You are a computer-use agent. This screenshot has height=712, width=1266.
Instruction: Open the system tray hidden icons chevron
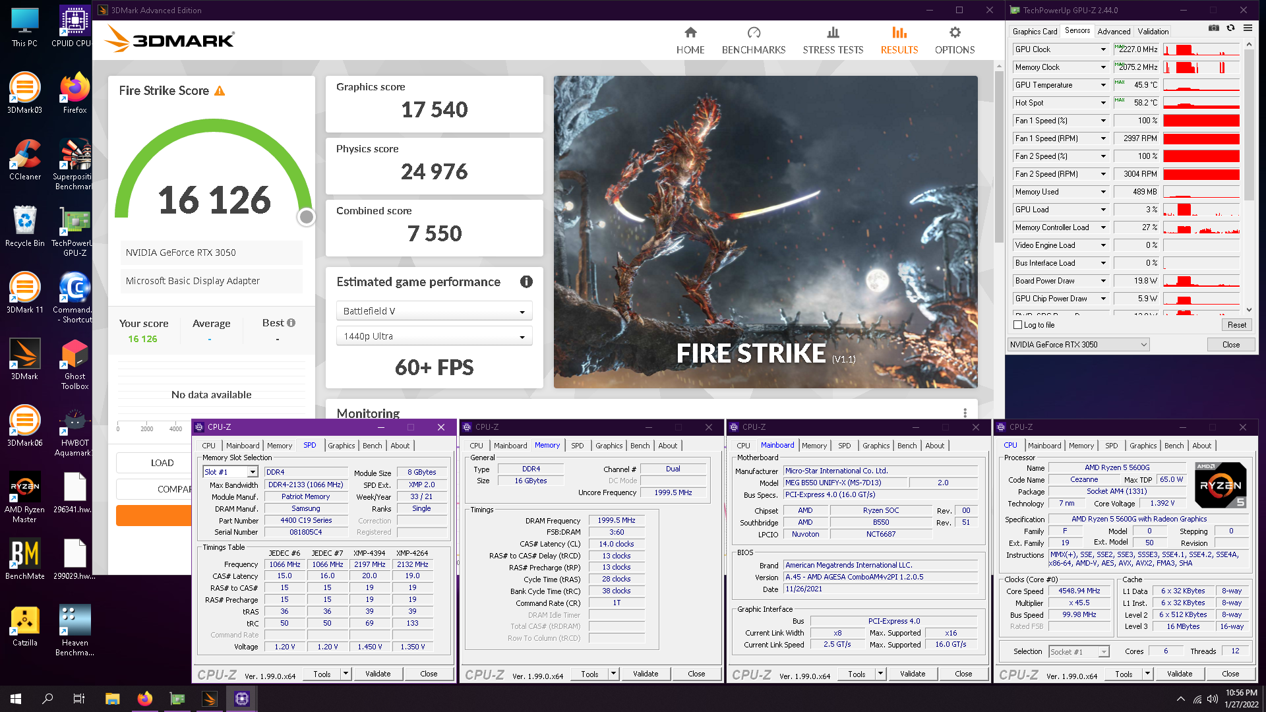click(x=1180, y=699)
